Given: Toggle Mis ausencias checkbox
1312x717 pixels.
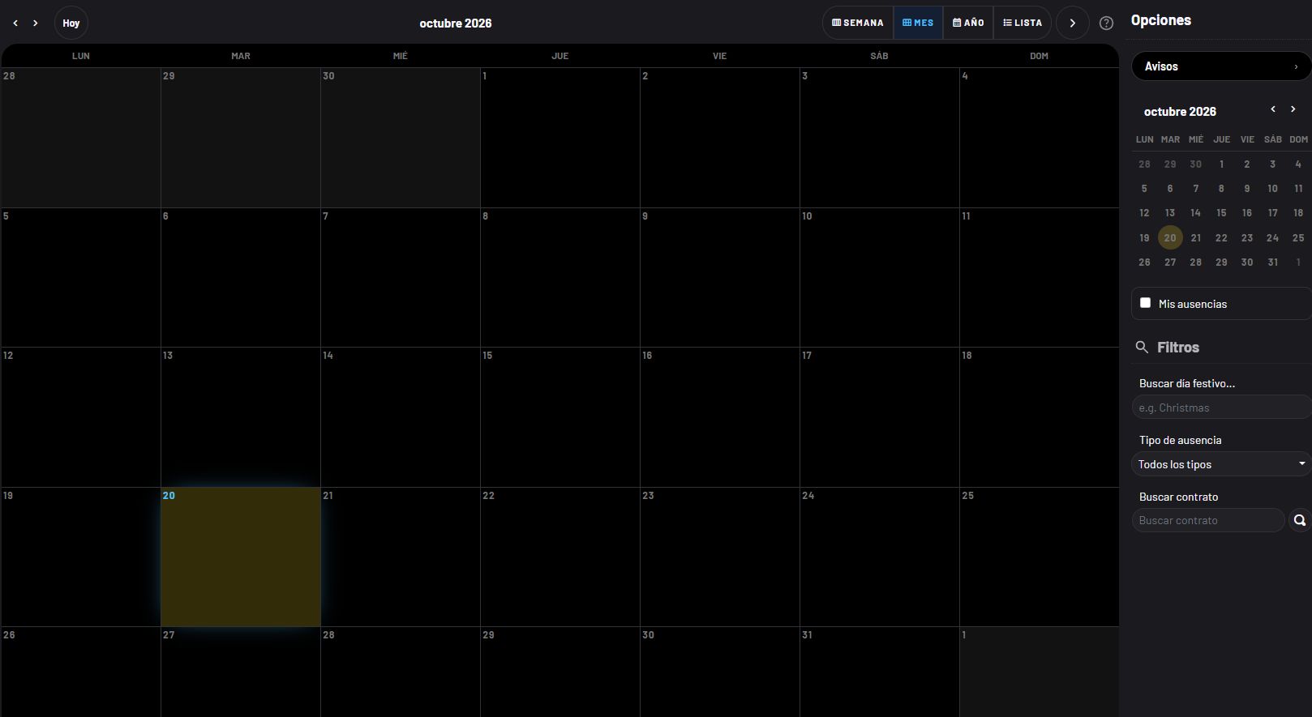Looking at the screenshot, I should [1145, 303].
